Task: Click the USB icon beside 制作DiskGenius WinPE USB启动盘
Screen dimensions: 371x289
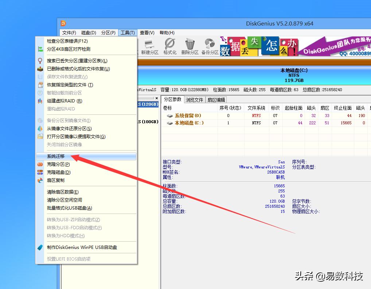Action: [x=41, y=247]
